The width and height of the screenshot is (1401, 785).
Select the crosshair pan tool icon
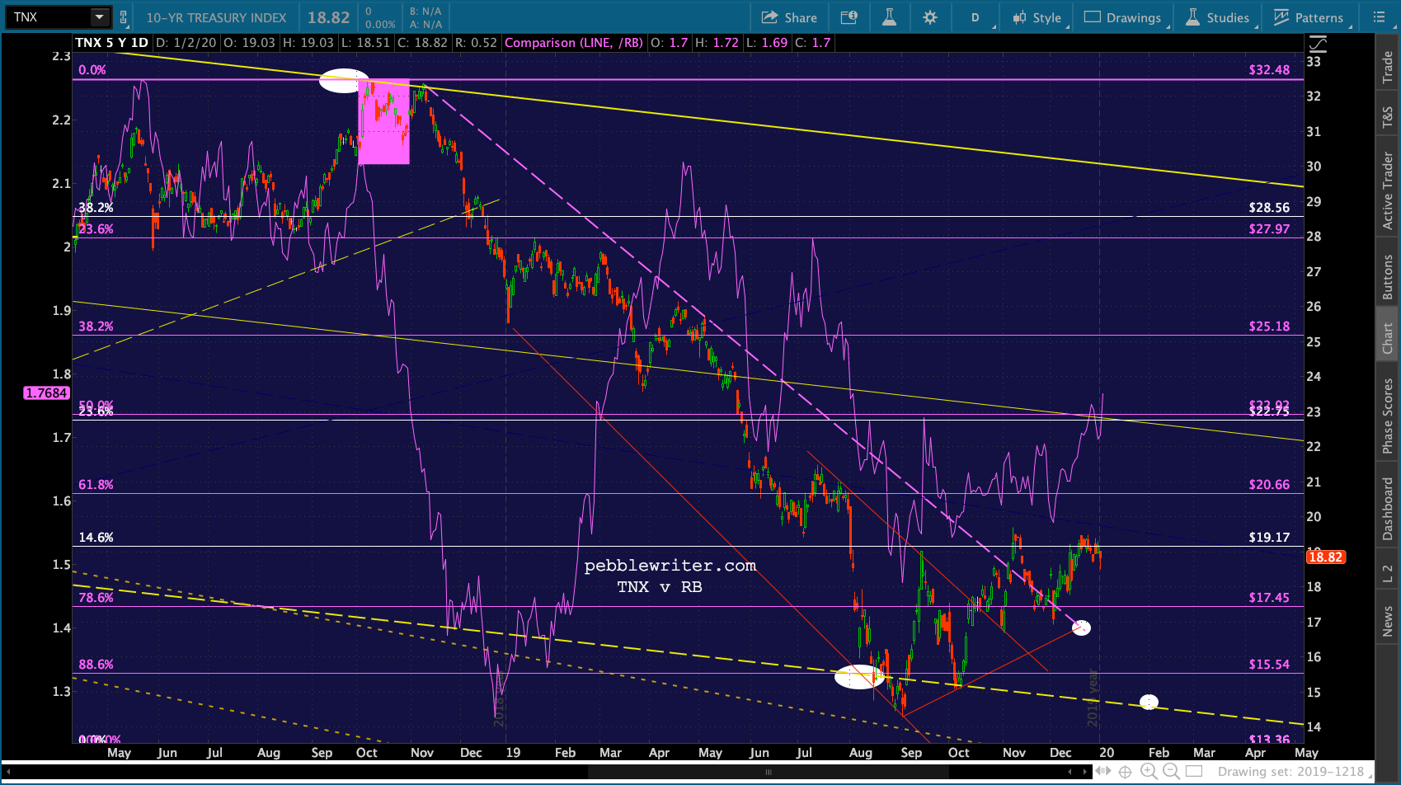click(1125, 772)
